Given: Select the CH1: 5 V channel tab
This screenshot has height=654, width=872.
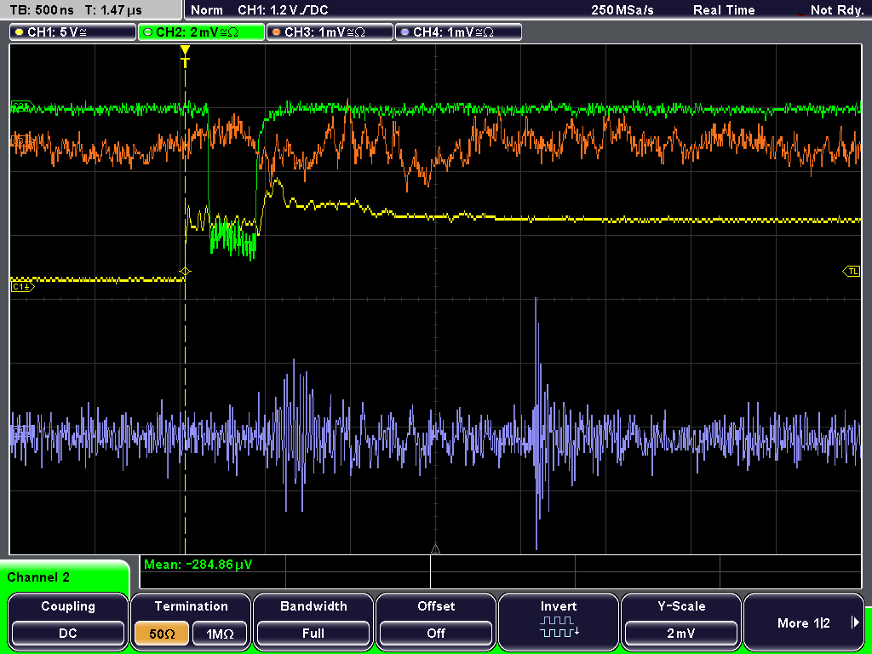Looking at the screenshot, I should coord(73,32).
